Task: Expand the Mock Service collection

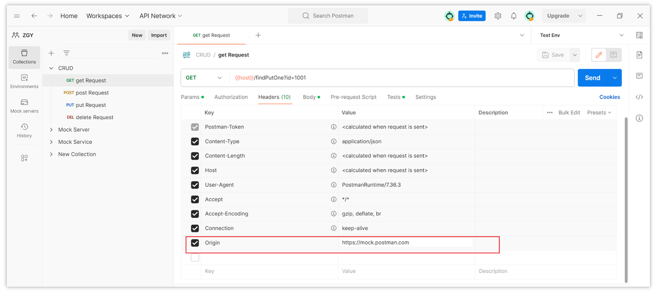Action: click(51, 142)
